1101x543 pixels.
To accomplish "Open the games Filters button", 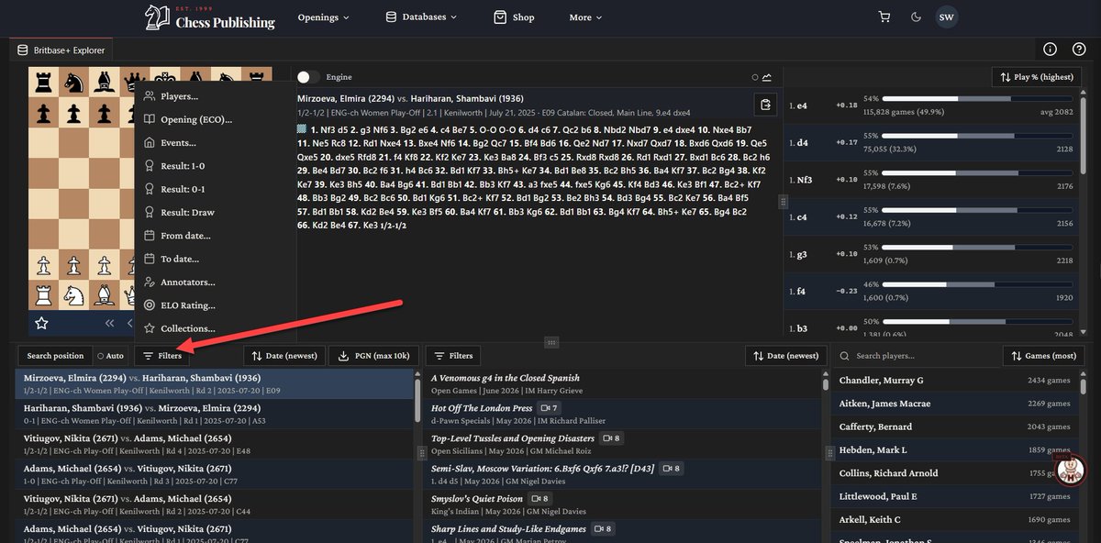I will [162, 356].
